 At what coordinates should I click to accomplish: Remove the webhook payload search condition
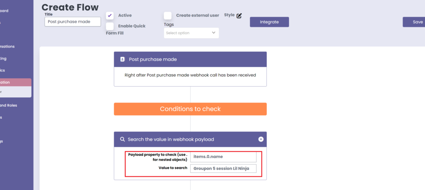[x=261, y=139]
